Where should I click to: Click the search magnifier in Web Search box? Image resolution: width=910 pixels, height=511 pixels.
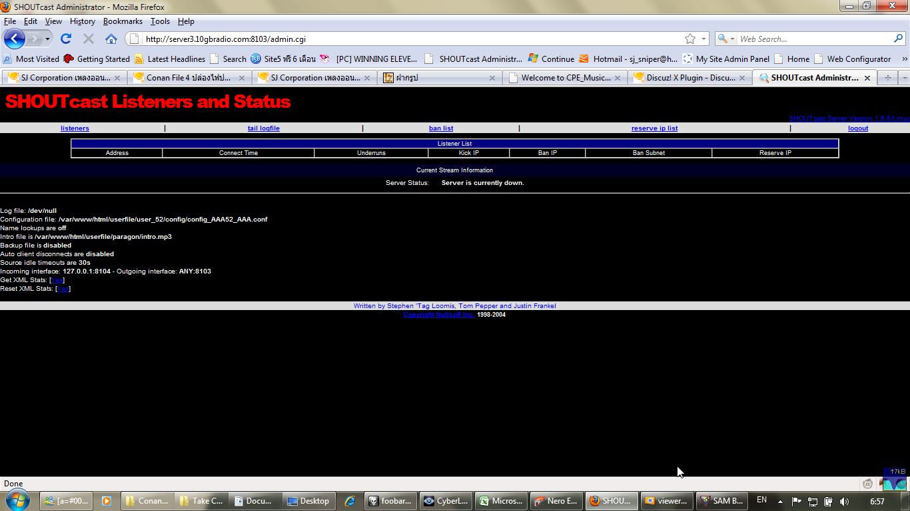pos(899,39)
